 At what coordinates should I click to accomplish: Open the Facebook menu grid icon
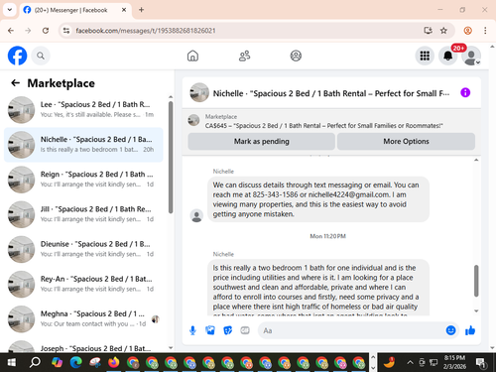click(x=425, y=56)
